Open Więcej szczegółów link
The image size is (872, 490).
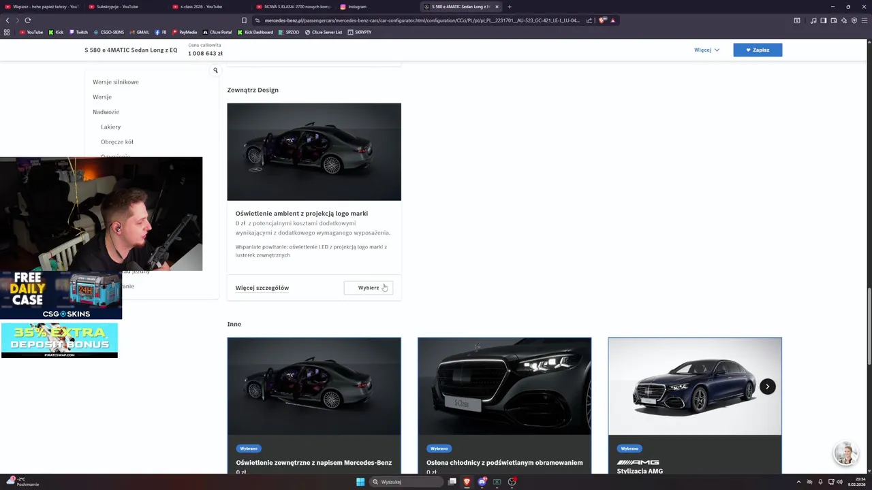tap(262, 288)
